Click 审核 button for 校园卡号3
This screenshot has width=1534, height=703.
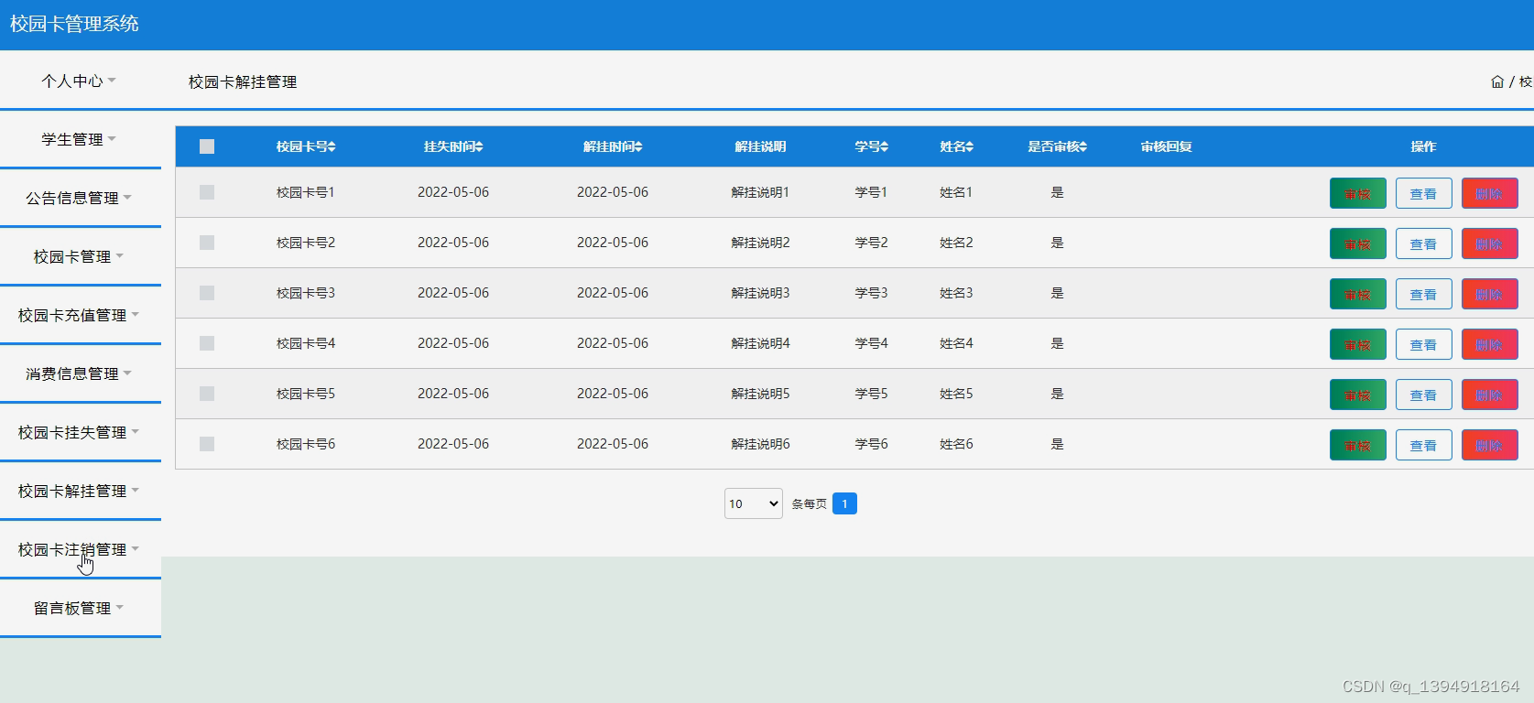pos(1357,294)
